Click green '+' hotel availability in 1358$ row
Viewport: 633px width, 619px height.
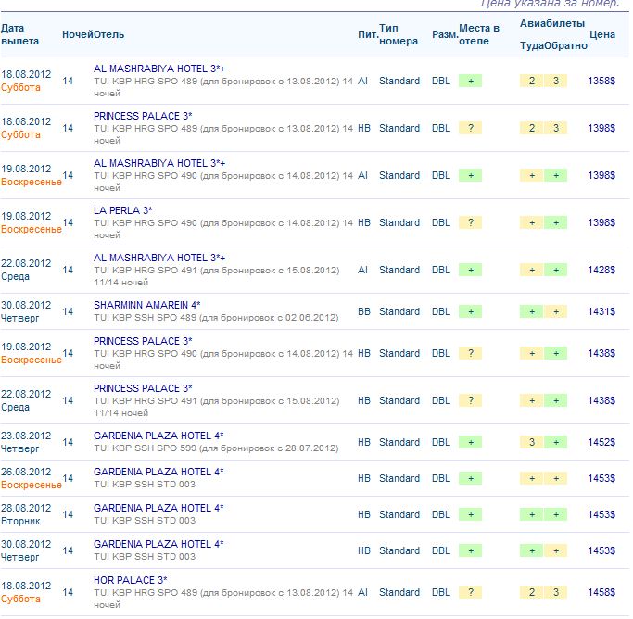click(x=470, y=81)
